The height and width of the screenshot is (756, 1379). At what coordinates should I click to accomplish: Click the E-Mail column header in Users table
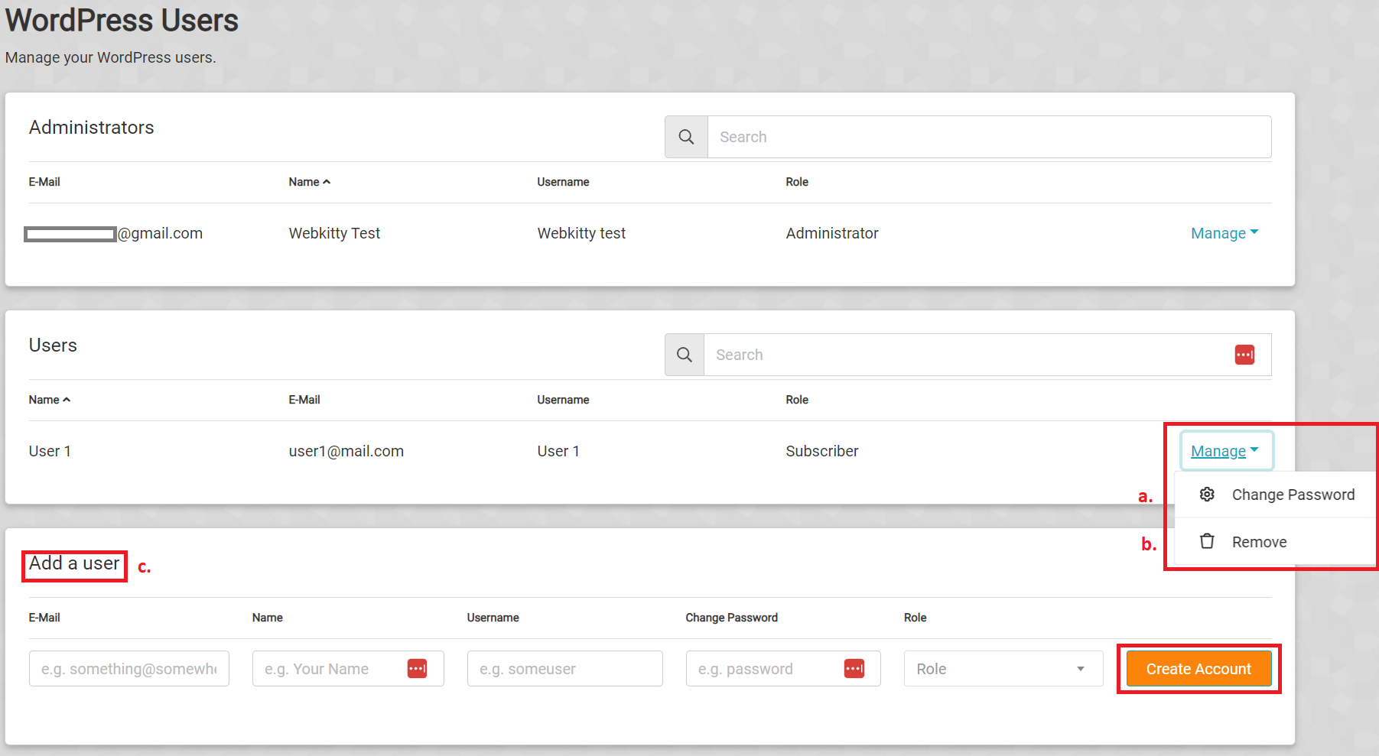pos(304,400)
